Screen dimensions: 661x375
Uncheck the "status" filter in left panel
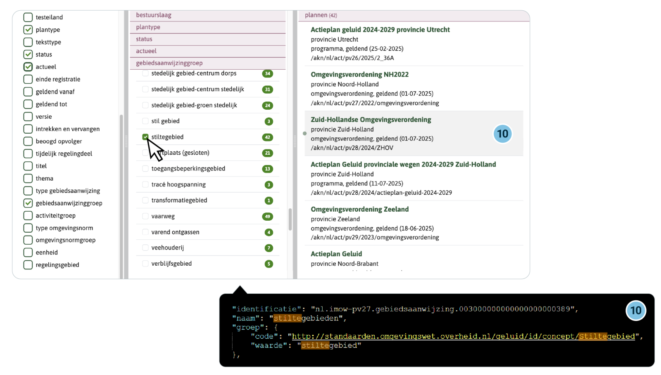coord(28,54)
